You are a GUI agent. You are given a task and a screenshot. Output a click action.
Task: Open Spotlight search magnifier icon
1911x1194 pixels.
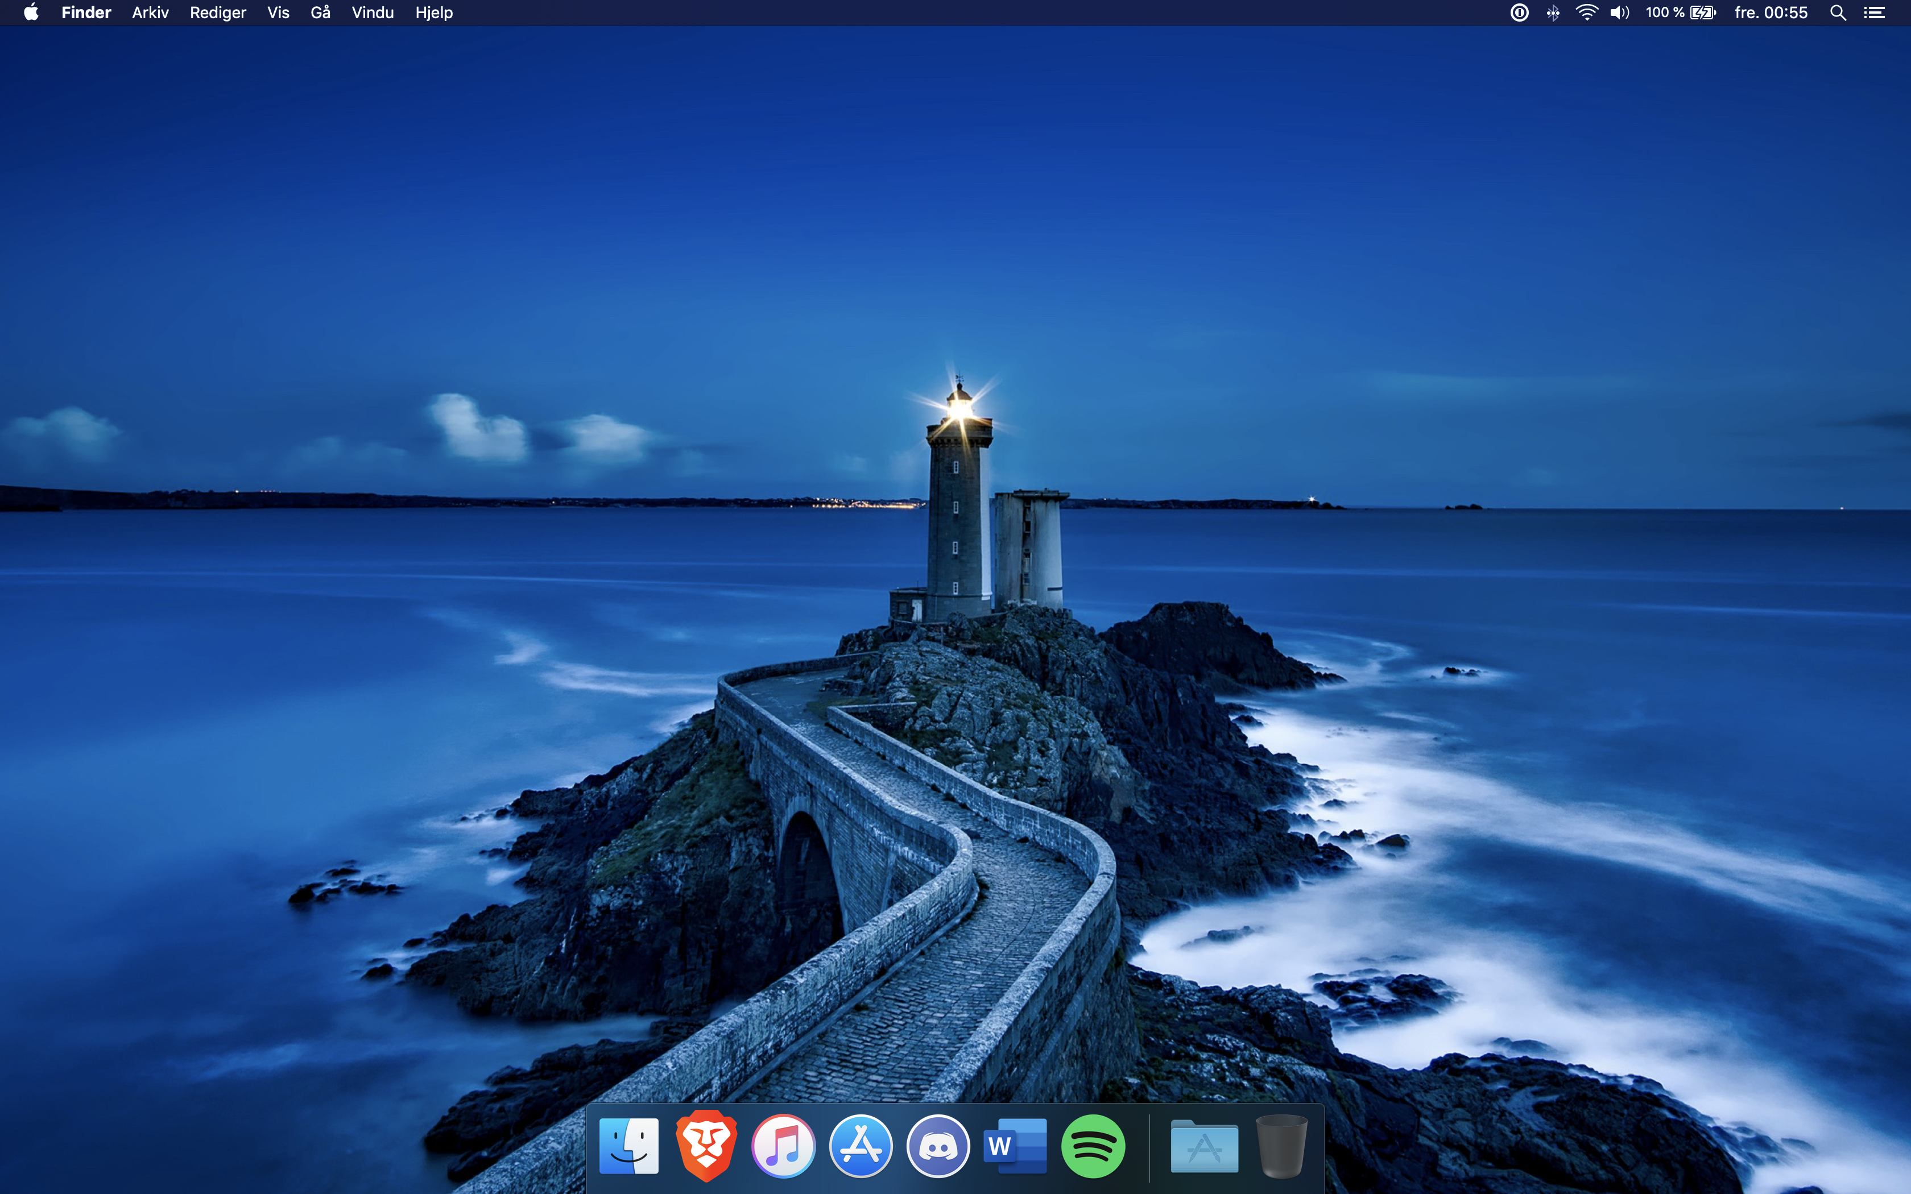coord(1838,13)
